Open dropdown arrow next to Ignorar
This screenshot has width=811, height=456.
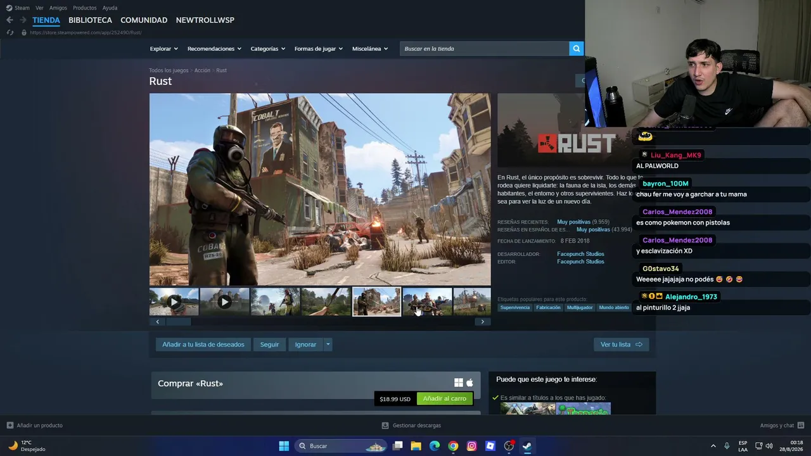tap(328, 345)
